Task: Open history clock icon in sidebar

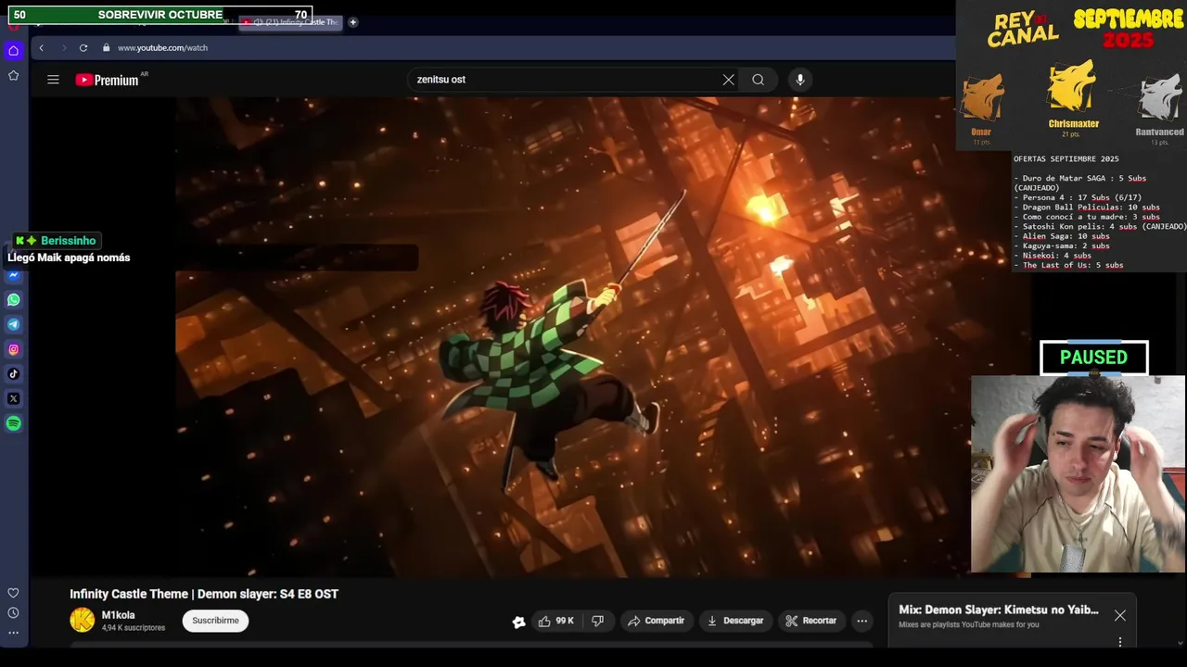Action: pyautogui.click(x=13, y=613)
